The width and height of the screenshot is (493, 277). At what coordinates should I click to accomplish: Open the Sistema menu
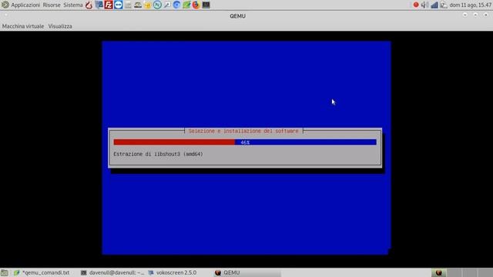click(73, 5)
